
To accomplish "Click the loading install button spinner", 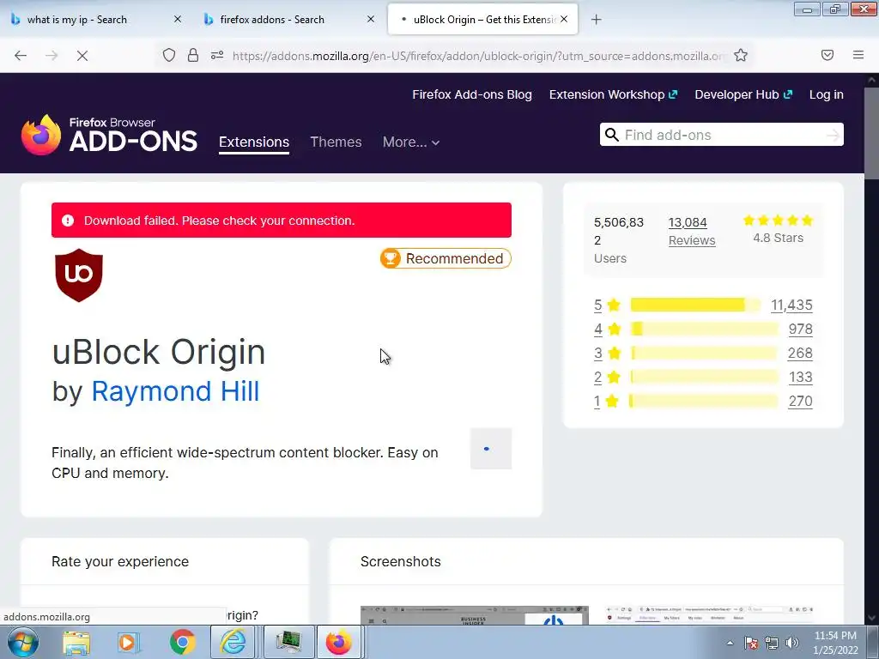I will click(x=490, y=449).
